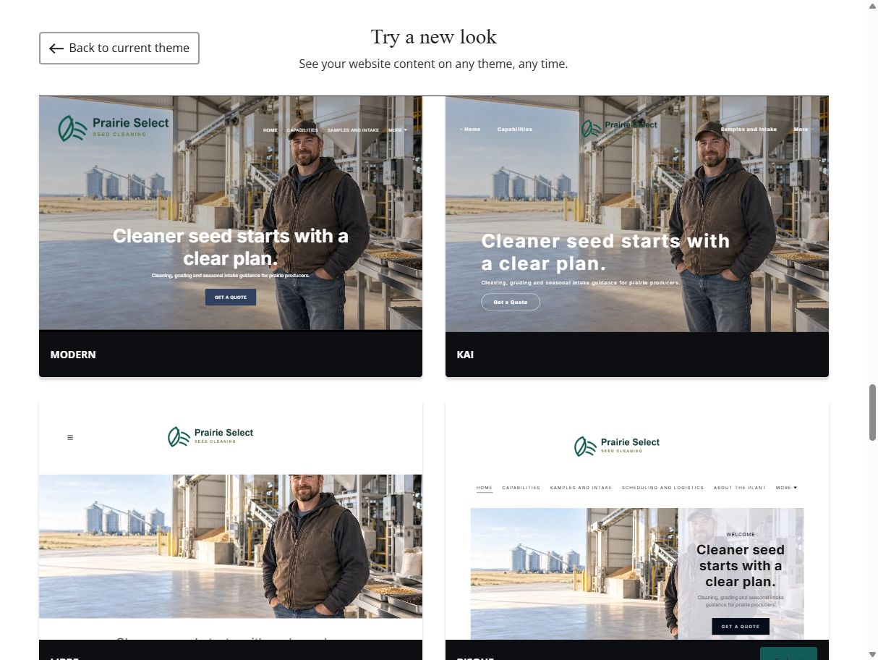Expand More dropdown in Modern preview nav
The width and height of the screenshot is (878, 660).
(x=398, y=130)
